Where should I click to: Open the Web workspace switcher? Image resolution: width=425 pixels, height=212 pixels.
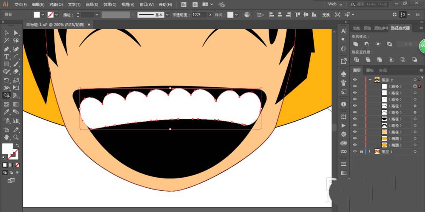pos(335,4)
